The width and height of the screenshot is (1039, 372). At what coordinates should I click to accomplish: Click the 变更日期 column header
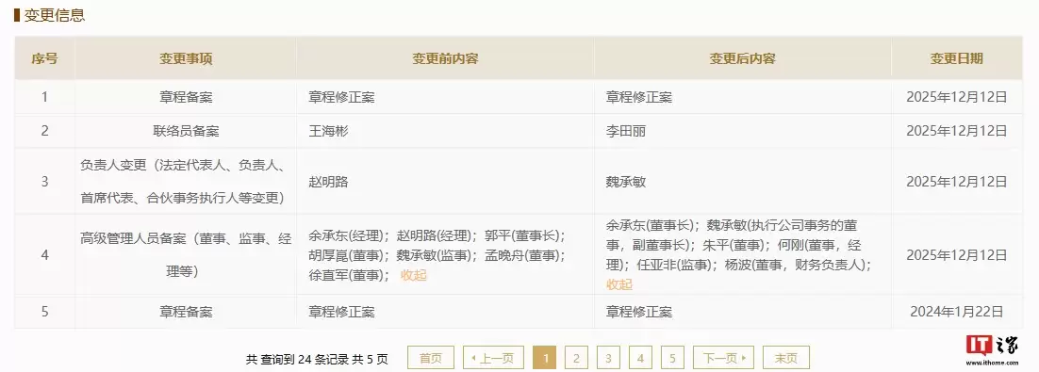(x=957, y=58)
